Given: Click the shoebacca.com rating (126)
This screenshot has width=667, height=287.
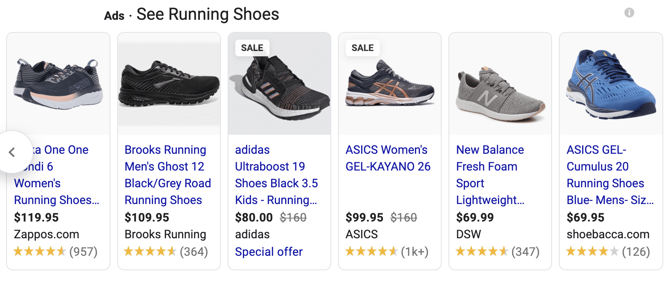Looking at the screenshot, I should pos(608,252).
